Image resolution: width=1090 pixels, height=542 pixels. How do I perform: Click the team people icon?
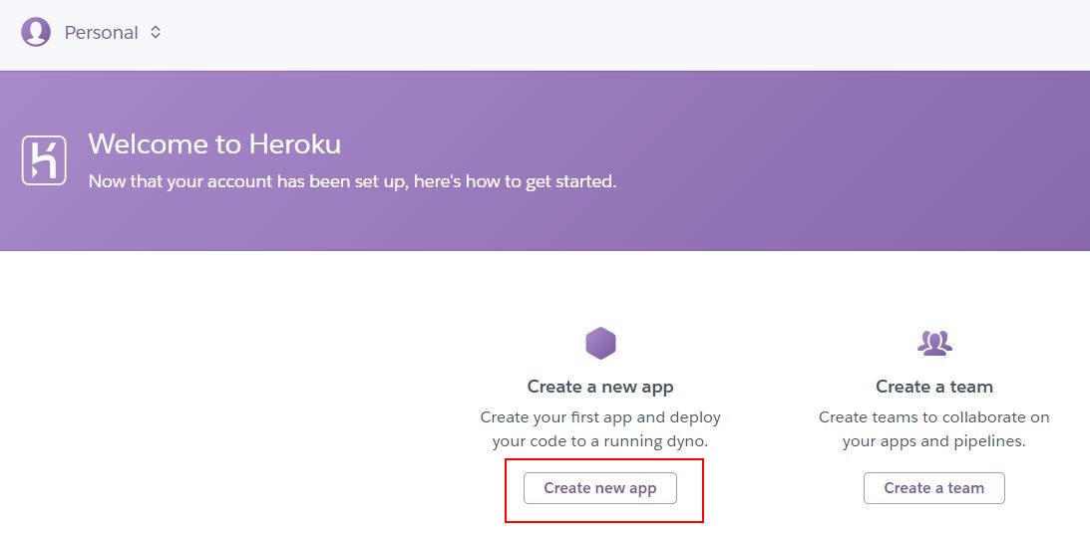coord(934,343)
